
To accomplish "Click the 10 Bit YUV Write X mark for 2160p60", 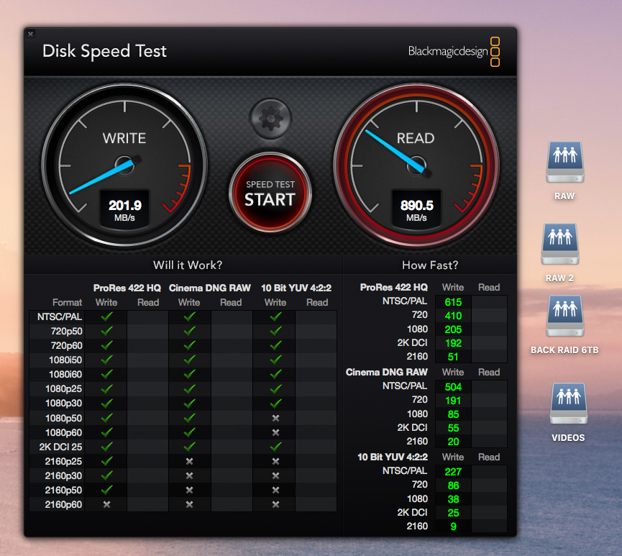I will pos(275,504).
